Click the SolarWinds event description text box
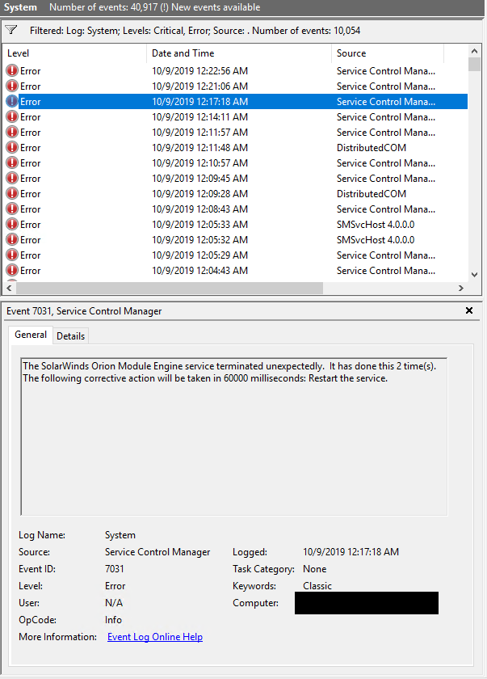 [234, 436]
